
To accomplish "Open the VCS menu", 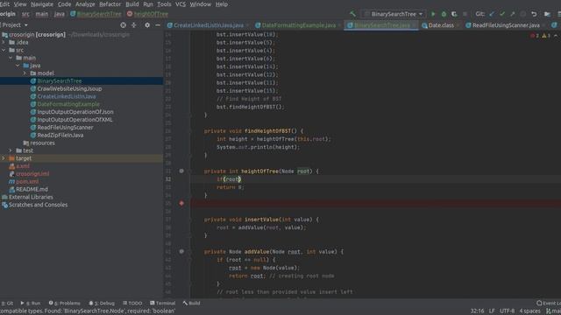I will (x=181, y=4).
